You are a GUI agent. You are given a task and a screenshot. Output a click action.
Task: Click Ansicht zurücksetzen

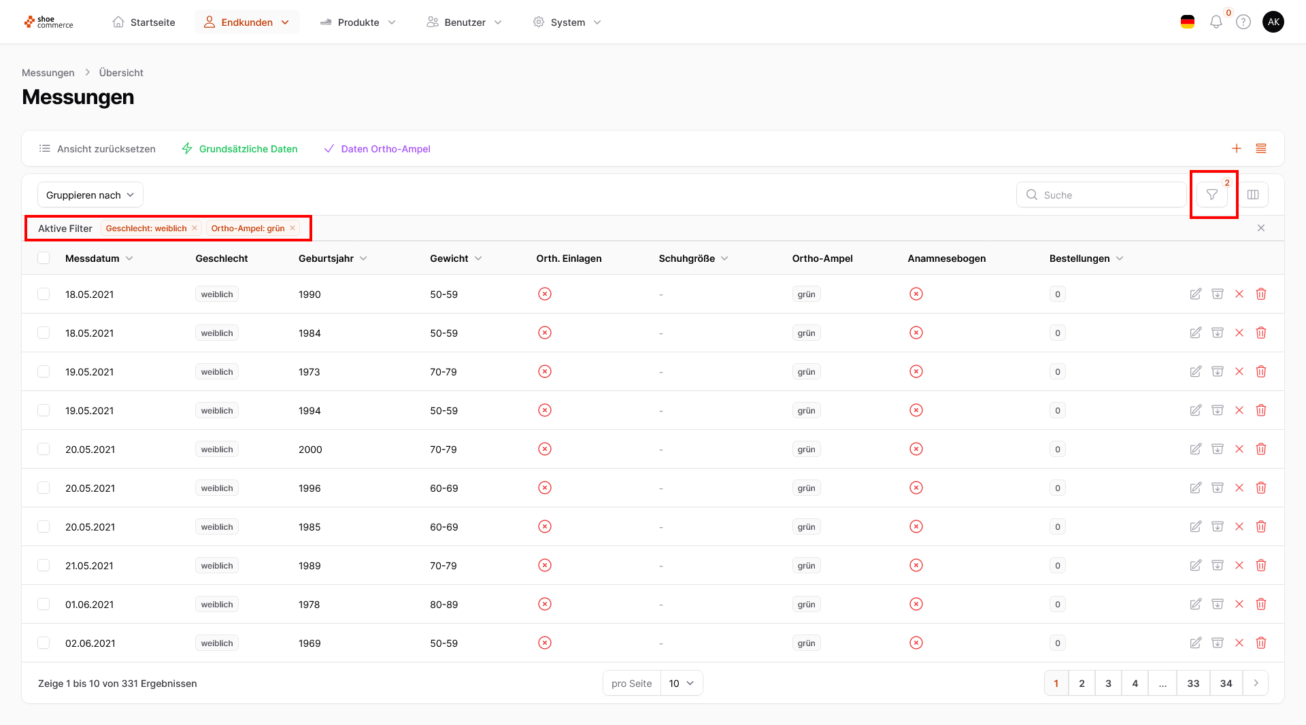[x=97, y=149]
